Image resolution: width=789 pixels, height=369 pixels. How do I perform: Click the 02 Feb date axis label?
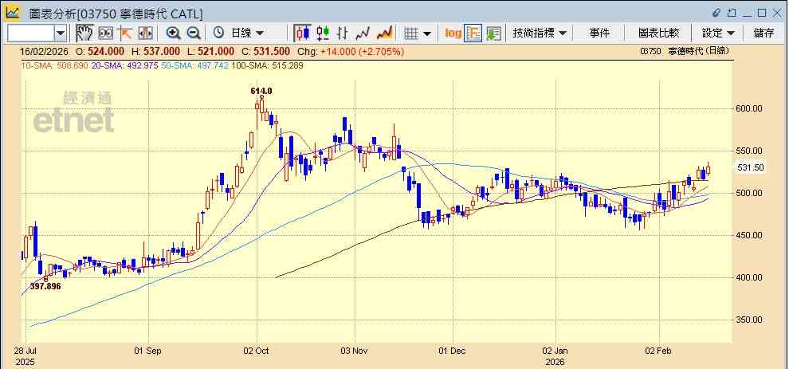click(658, 351)
